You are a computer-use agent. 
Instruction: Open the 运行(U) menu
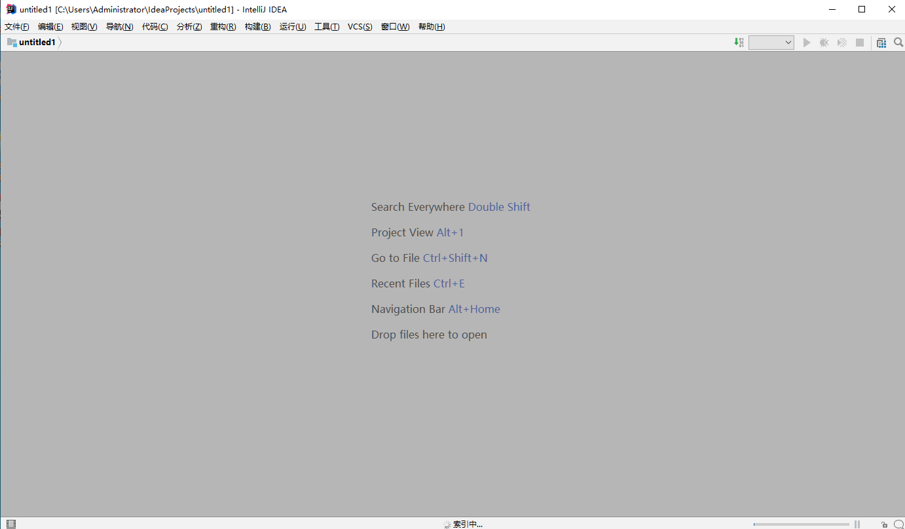click(x=292, y=27)
